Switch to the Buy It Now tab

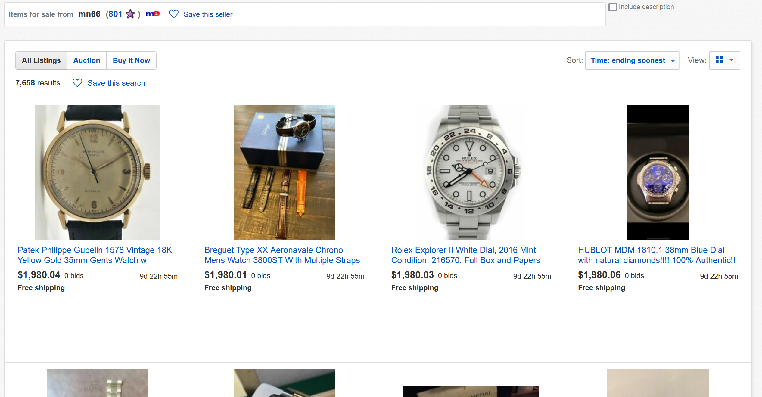[x=131, y=60]
